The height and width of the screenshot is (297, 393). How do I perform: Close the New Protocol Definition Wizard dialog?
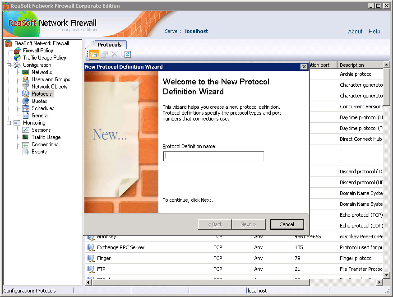[x=304, y=67]
